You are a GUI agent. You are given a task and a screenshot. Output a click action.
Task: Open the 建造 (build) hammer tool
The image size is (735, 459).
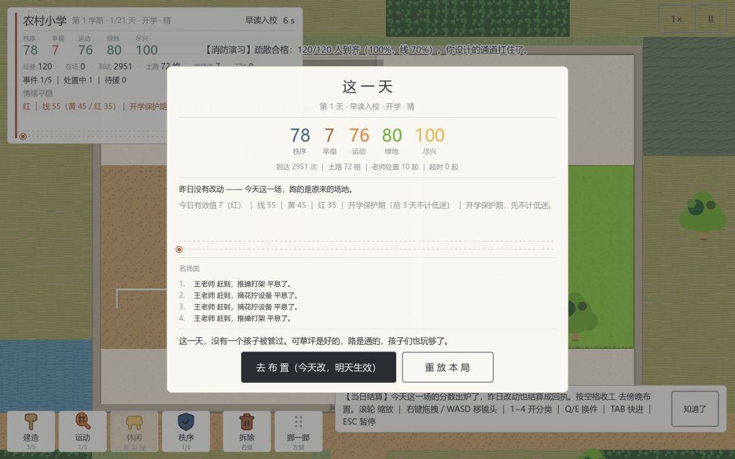coord(31,431)
